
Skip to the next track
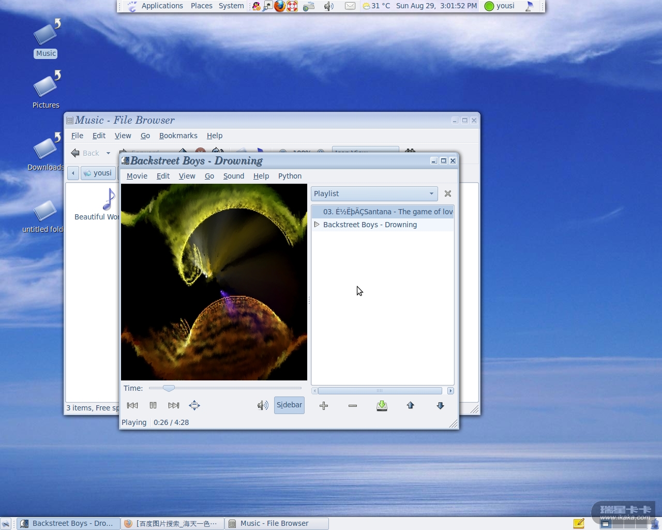(174, 405)
